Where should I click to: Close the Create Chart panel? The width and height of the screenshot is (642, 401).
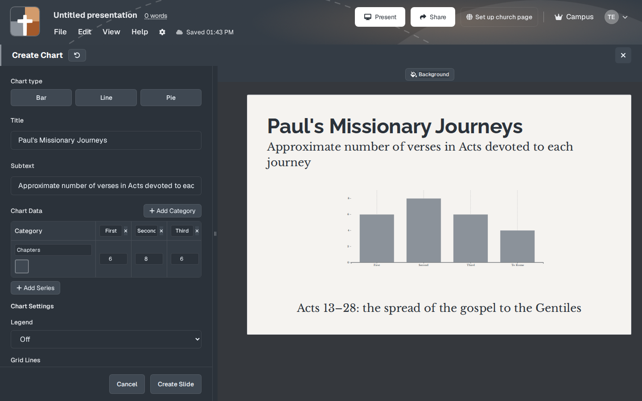coord(623,55)
